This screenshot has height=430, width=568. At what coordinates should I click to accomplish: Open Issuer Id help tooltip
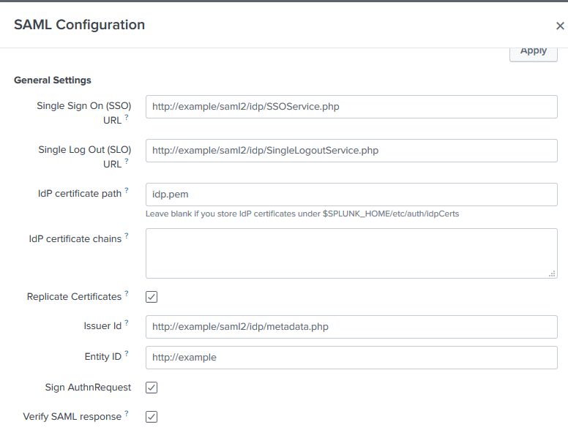(127, 322)
